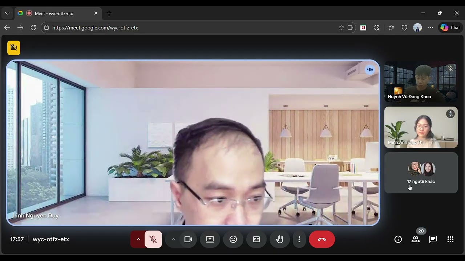Viewport: 465px width, 261px height.
Task: Open Copilot Chat button
Action: tap(450, 28)
